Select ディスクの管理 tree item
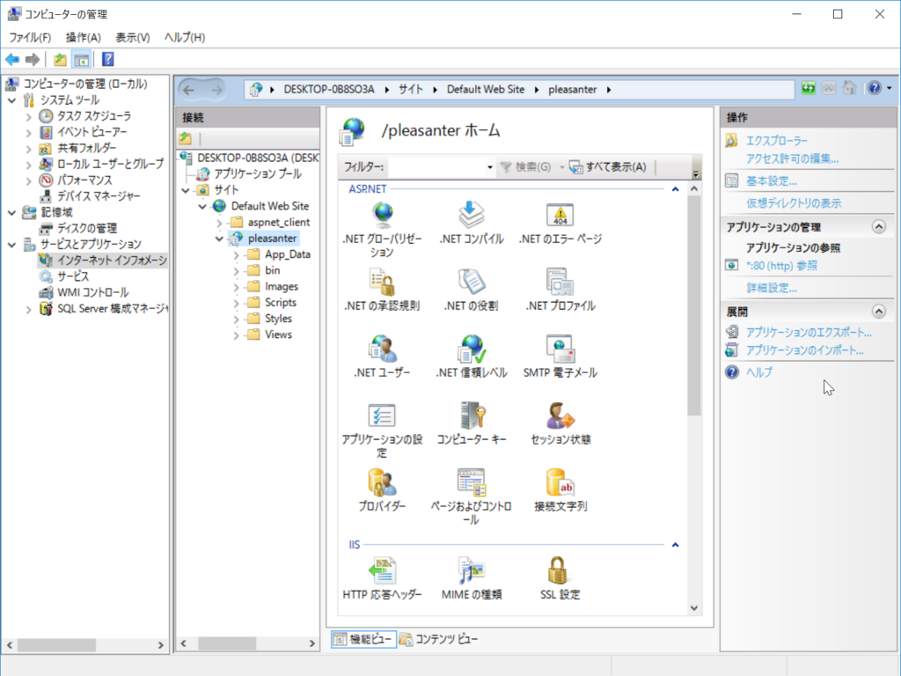This screenshot has height=676, width=901. (87, 228)
